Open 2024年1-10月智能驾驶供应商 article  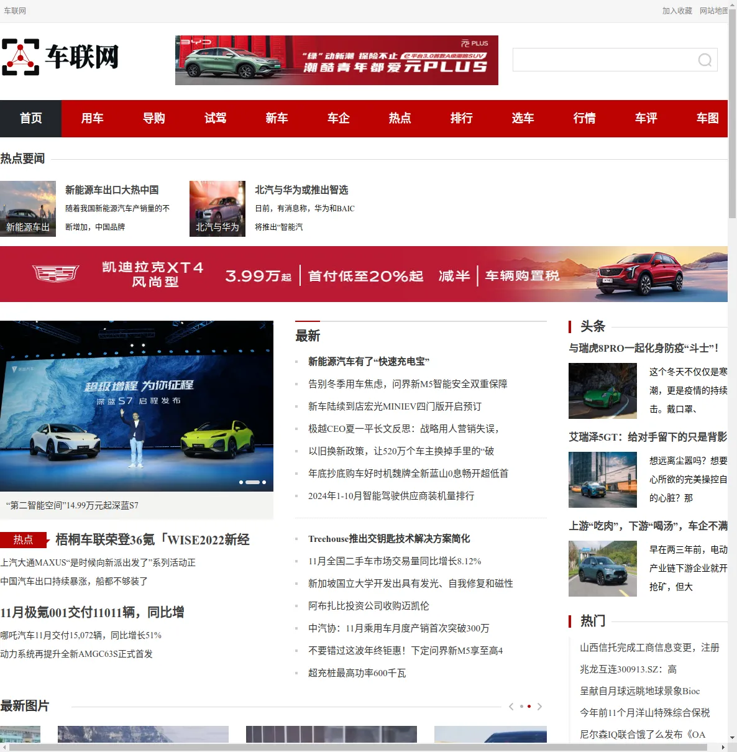[391, 496]
